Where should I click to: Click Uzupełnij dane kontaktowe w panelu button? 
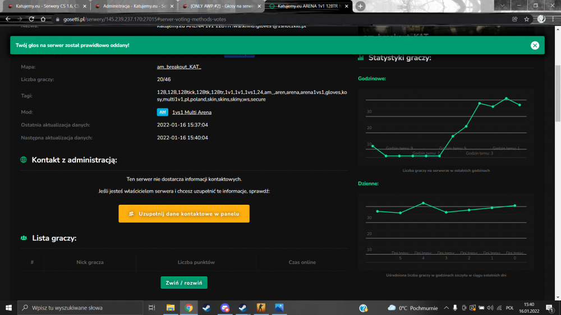pos(184,214)
